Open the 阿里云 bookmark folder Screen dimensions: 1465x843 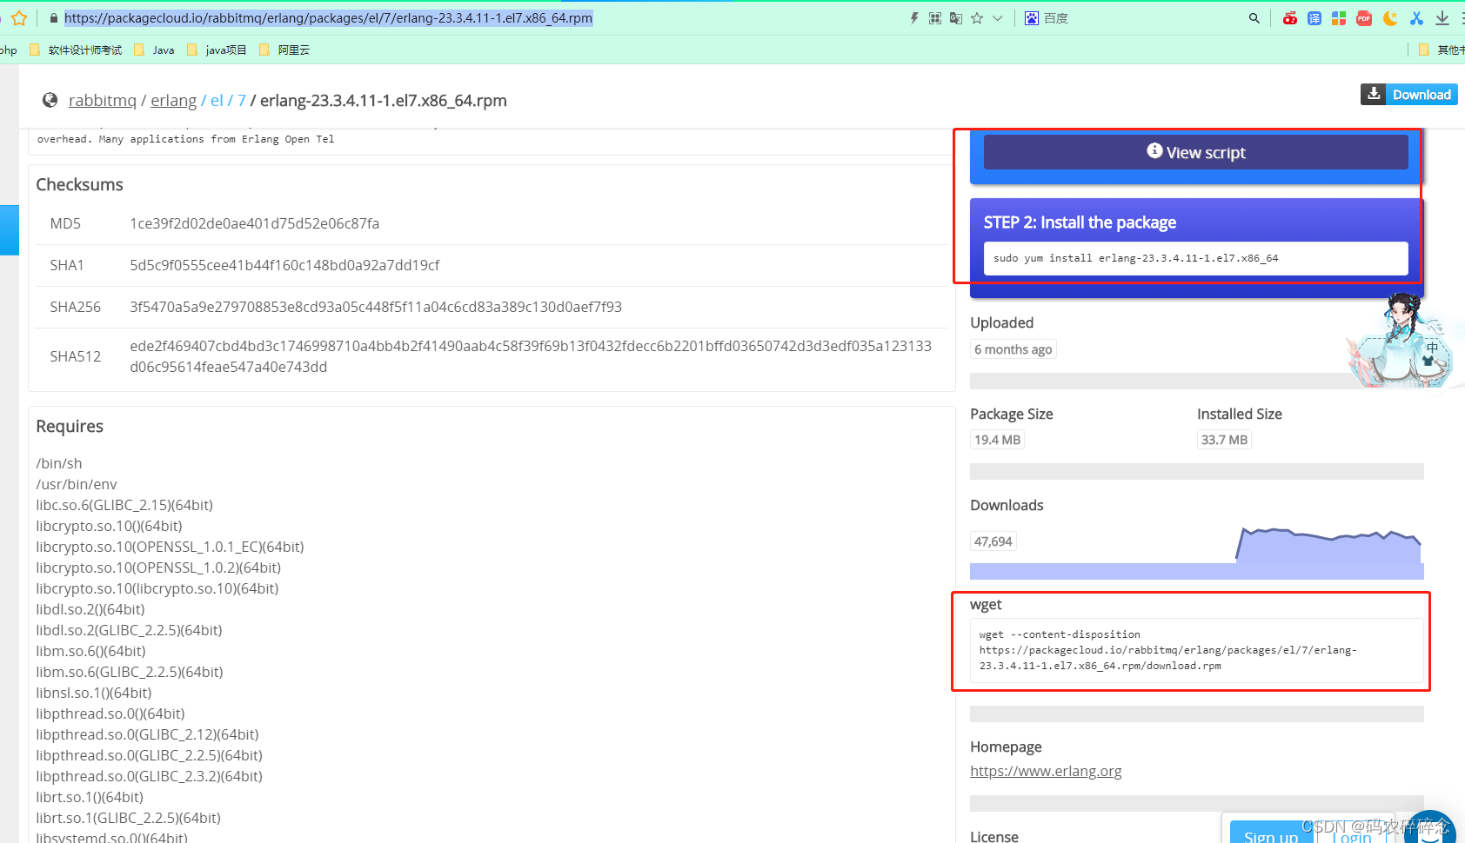click(x=284, y=50)
